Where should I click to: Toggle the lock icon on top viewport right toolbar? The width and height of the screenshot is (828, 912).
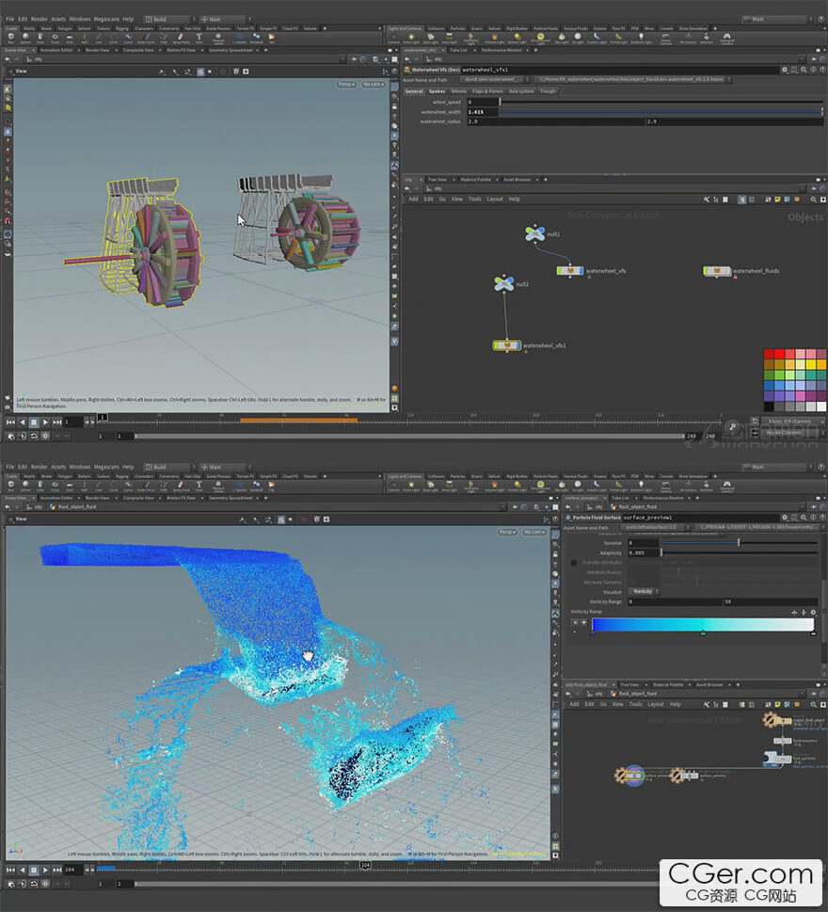(x=394, y=107)
